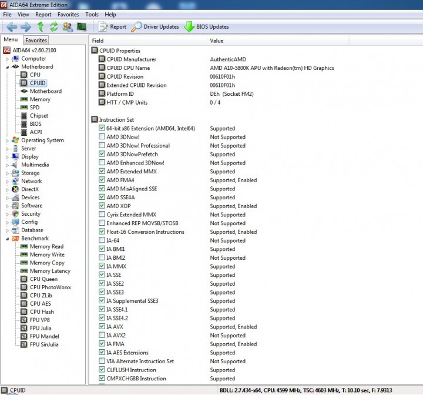Select the FPU VP8 benchmark

(x=40, y=320)
